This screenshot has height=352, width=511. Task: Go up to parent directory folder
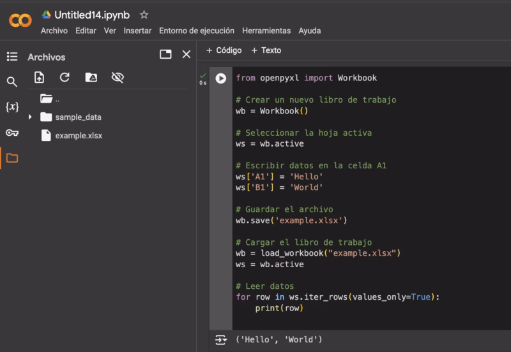(46, 99)
